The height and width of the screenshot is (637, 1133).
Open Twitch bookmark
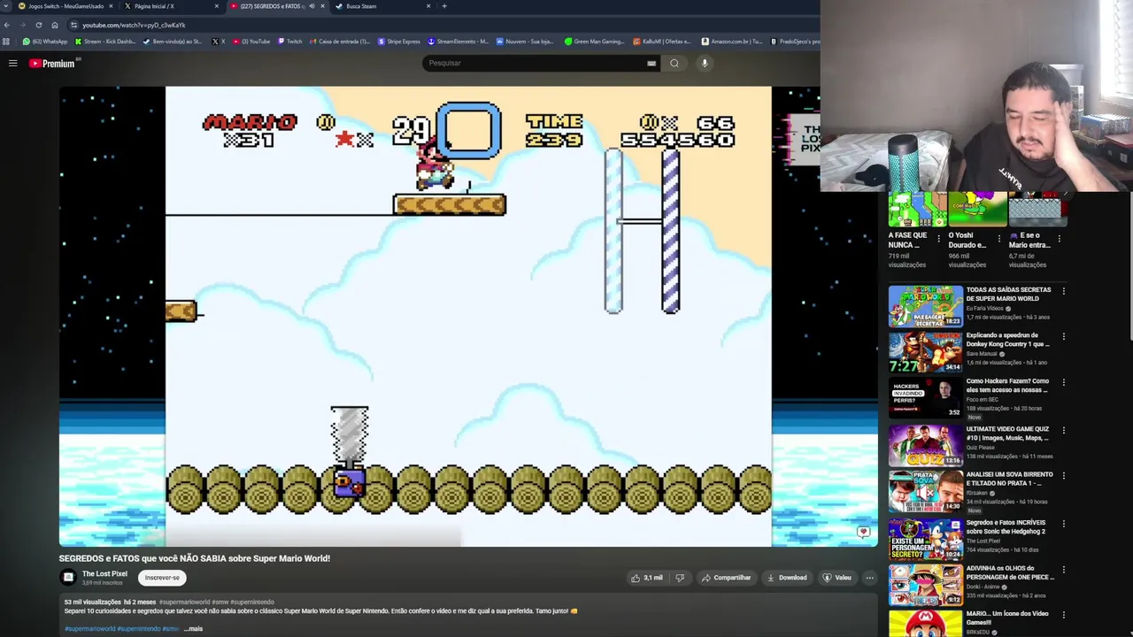(x=290, y=42)
